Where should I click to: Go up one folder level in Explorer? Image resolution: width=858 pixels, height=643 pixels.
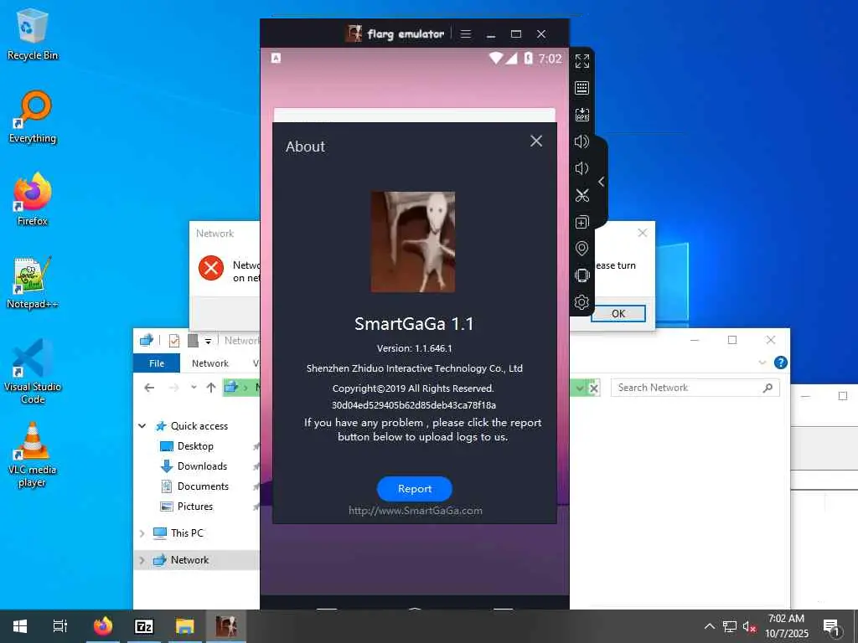tap(211, 388)
